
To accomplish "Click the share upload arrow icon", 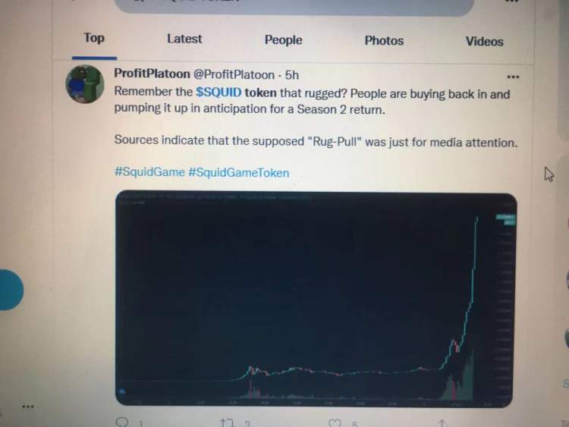I will (x=442, y=423).
